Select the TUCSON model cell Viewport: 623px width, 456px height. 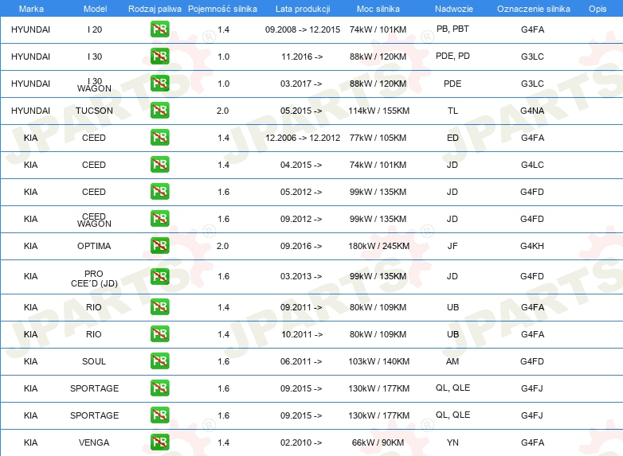[x=94, y=111]
